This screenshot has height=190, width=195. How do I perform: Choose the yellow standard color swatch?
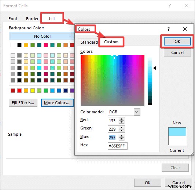[33, 91]
